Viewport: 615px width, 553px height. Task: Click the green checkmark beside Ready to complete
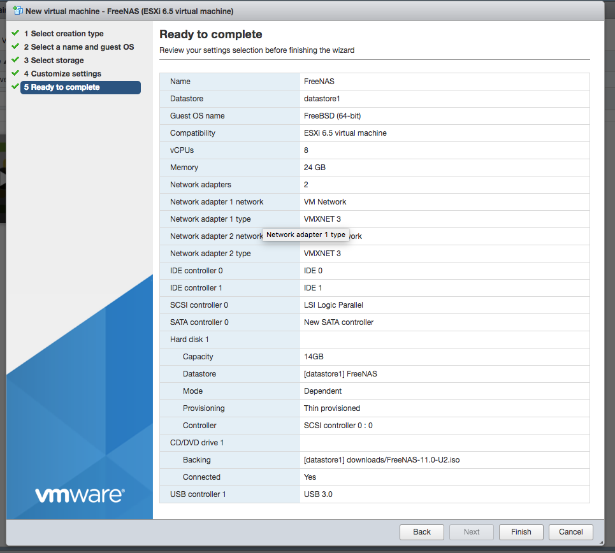pyautogui.click(x=15, y=86)
